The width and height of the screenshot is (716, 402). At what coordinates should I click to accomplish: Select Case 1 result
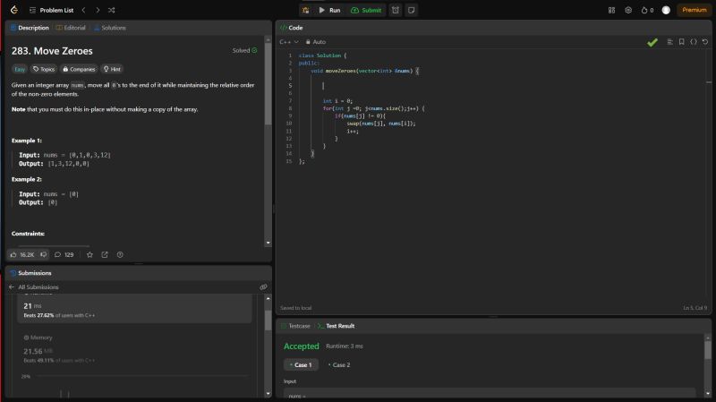point(301,365)
